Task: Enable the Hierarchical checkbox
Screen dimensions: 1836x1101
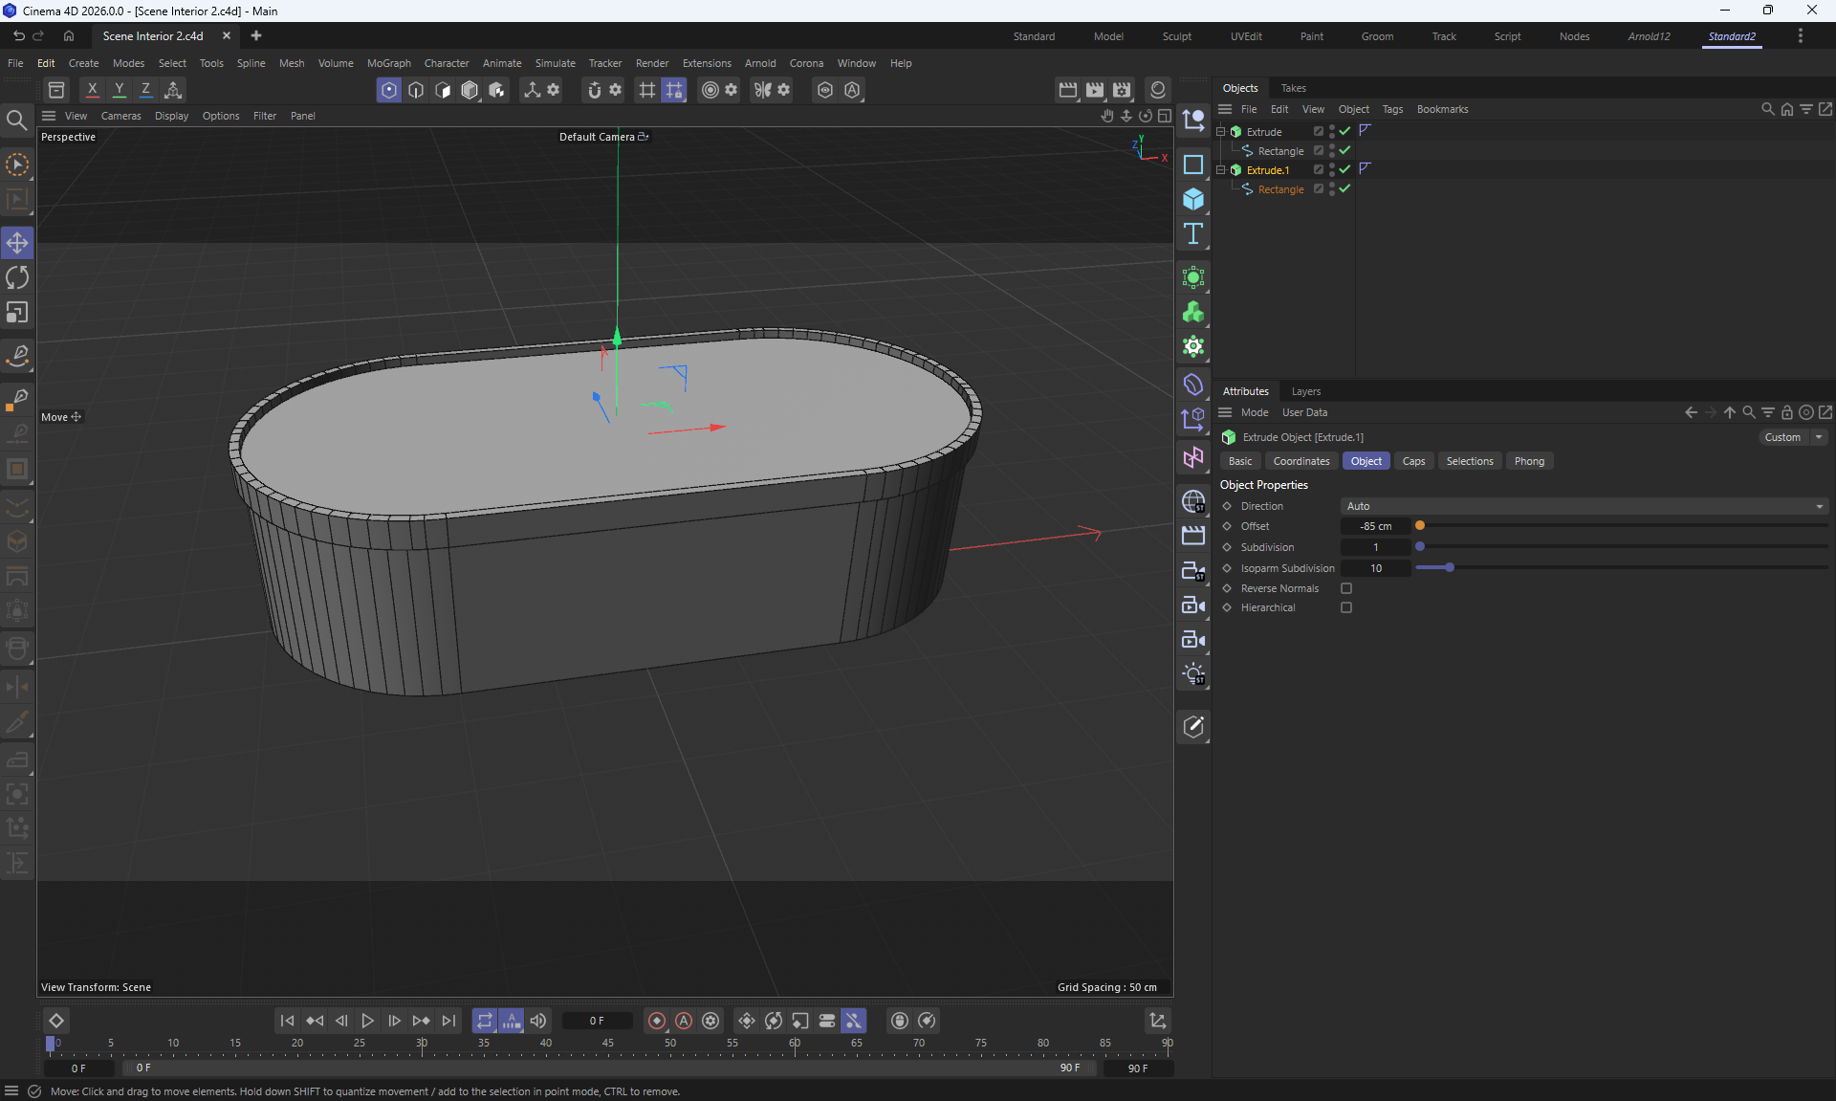Action: [x=1346, y=607]
